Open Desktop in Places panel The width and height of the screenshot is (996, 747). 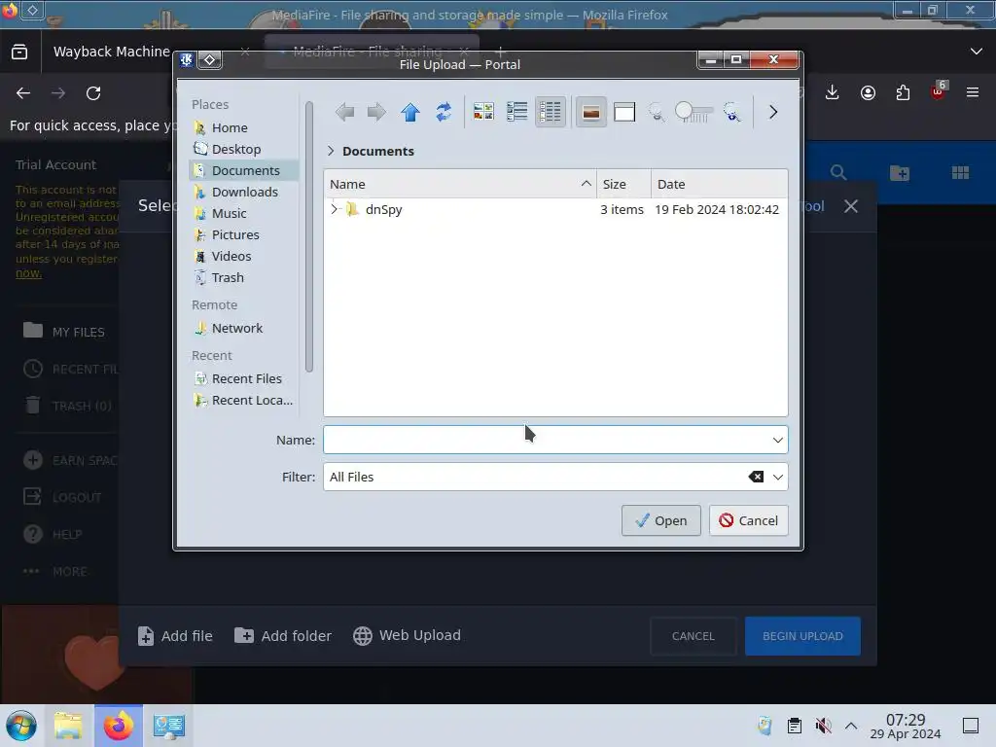244,149
